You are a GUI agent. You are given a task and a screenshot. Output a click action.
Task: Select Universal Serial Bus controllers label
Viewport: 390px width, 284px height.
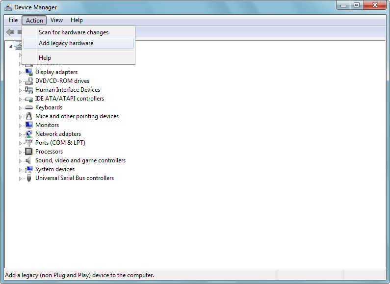[75, 178]
